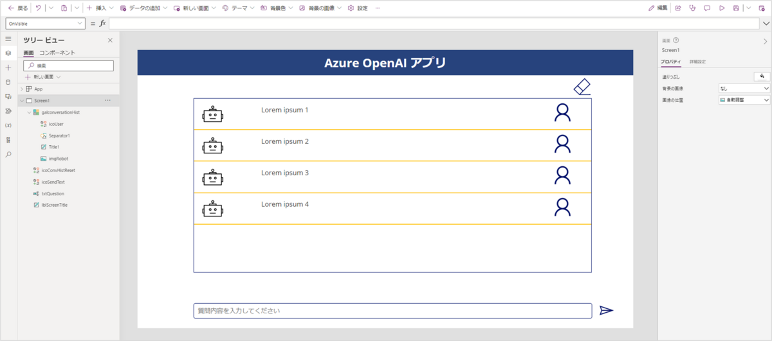
Task: Open the Media icon in left rail
Action: 8,96
